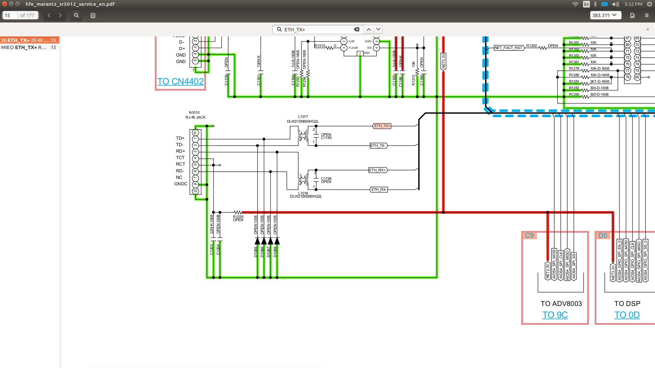Expand the zoom level dropdown
Screen dimensions: 655x368
coord(614,15)
